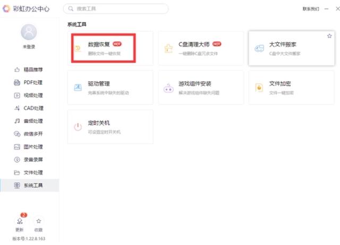Screen dimensions: 340x245
Task: Launch 游戏组件安装 game components tool
Action: coord(201,87)
